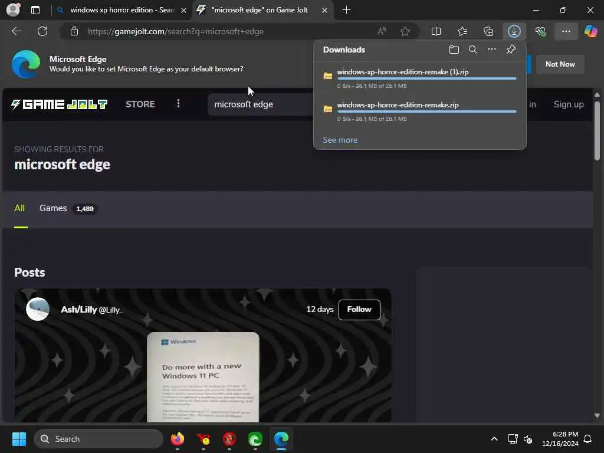Click See more in Downloads panel

(x=340, y=140)
